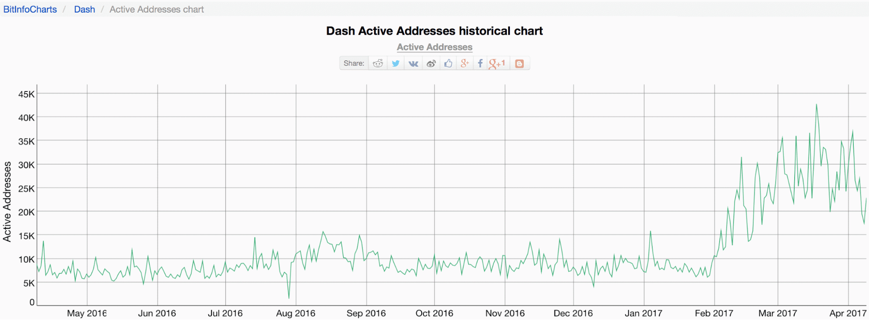Click the Google +1 button
869x320 pixels.
click(x=497, y=63)
